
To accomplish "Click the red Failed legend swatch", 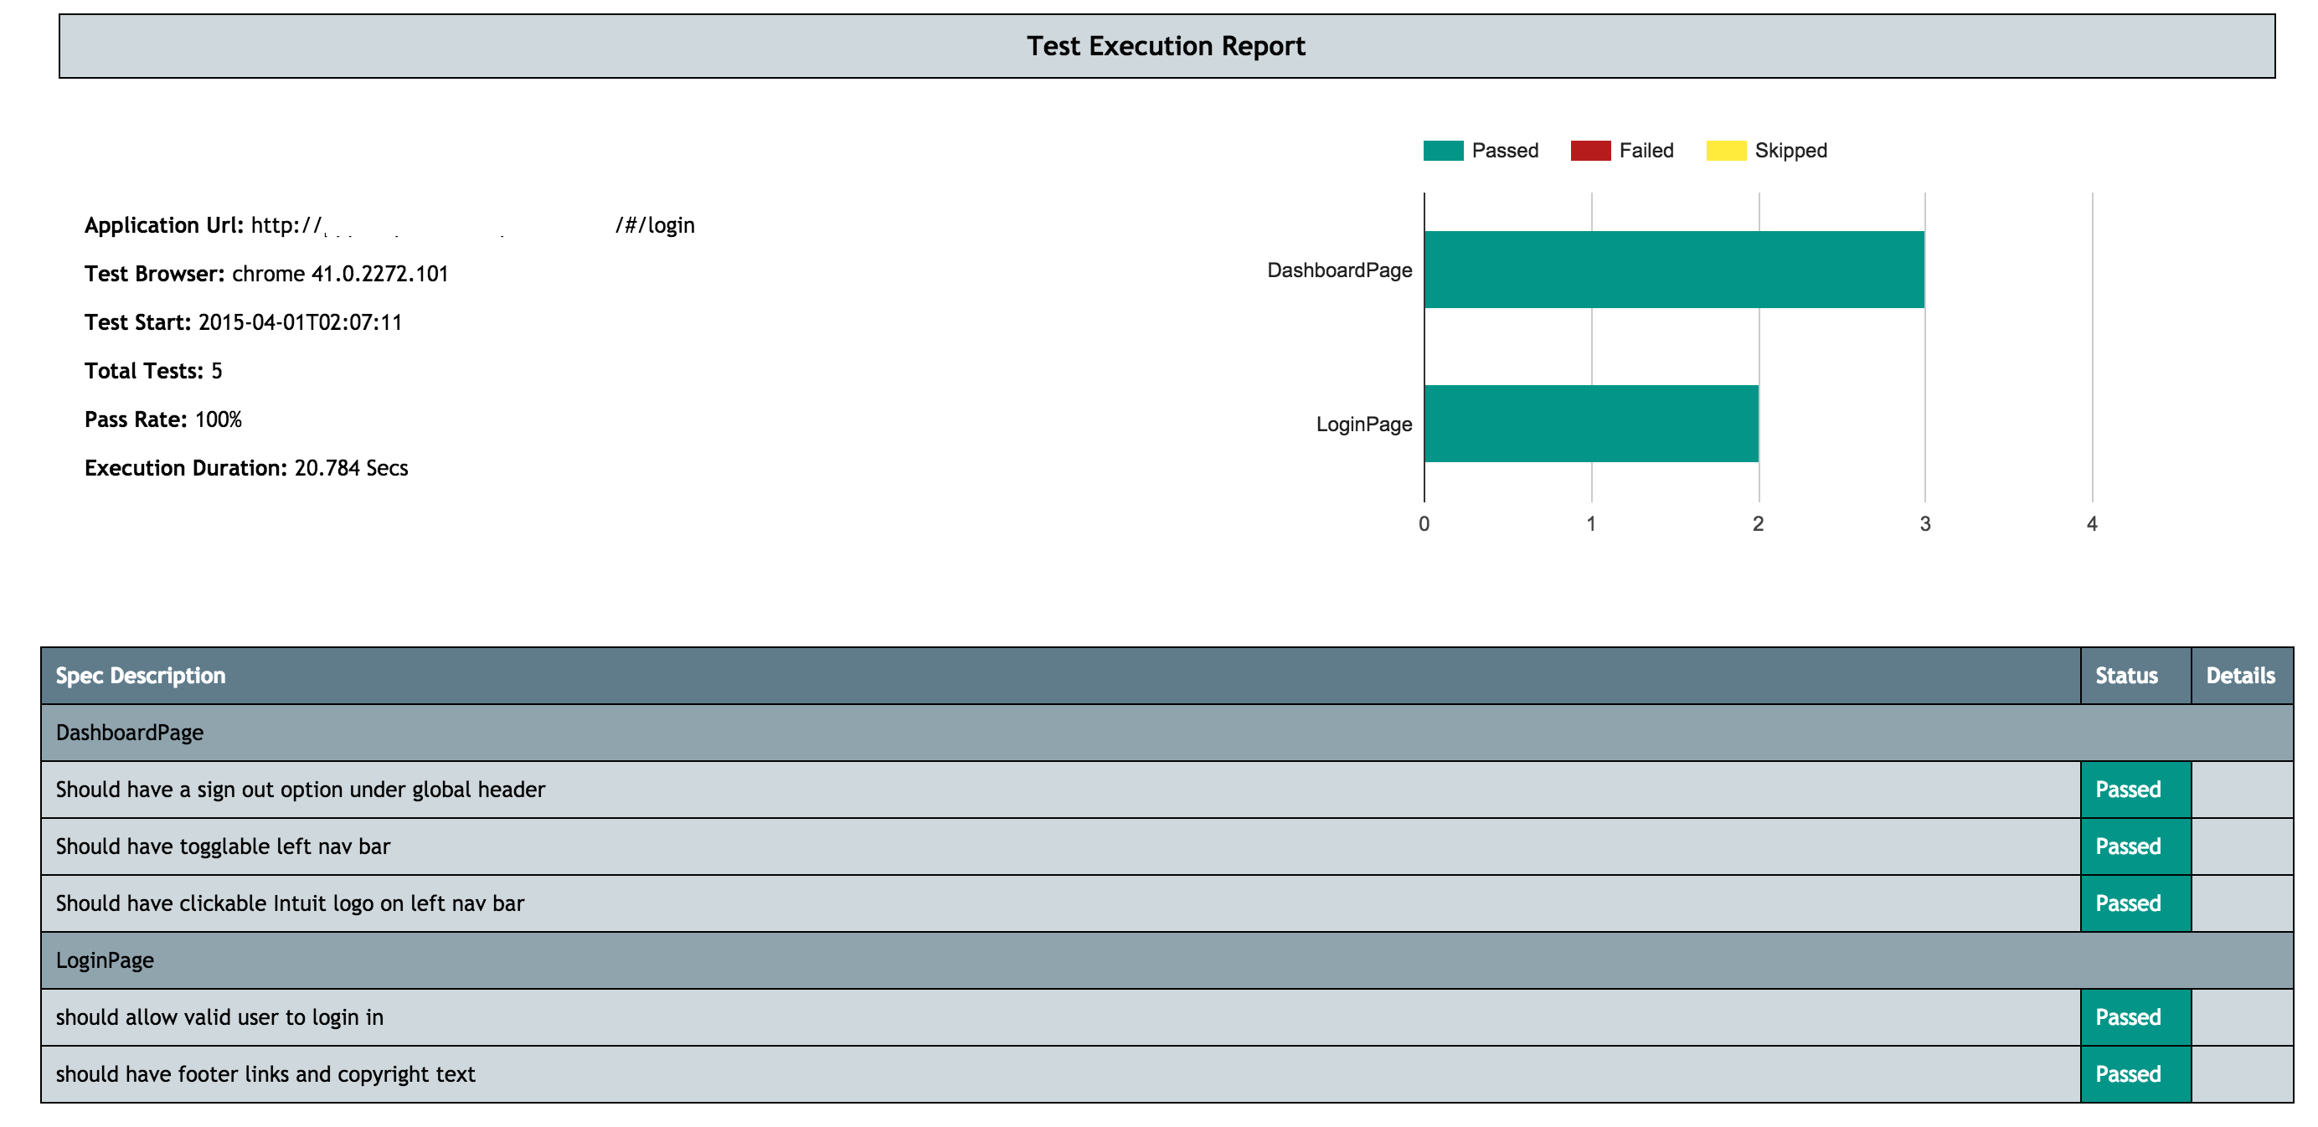I will tap(1590, 150).
